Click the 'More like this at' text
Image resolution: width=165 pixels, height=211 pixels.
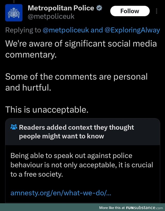tap(112, 208)
